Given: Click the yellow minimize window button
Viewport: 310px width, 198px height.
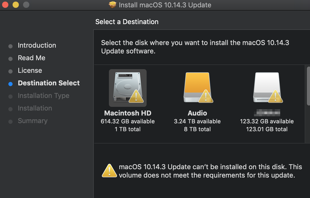Looking at the screenshot, I should point(16,5).
